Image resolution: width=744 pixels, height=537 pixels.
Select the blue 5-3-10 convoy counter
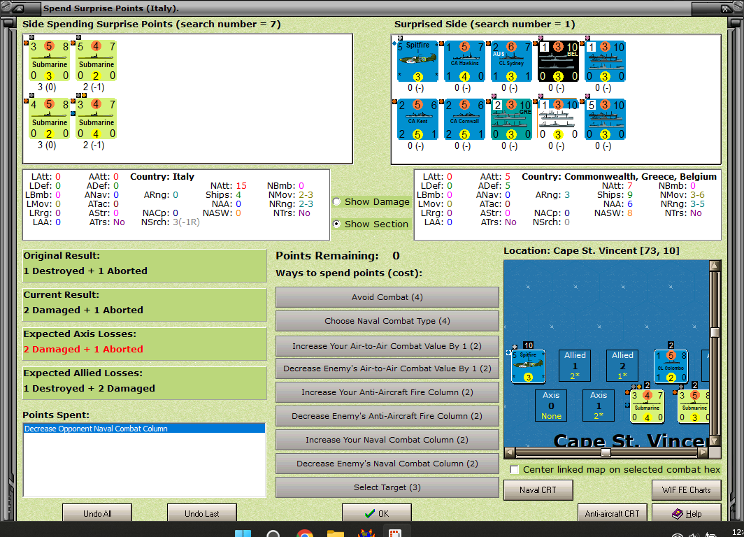(x=605, y=119)
